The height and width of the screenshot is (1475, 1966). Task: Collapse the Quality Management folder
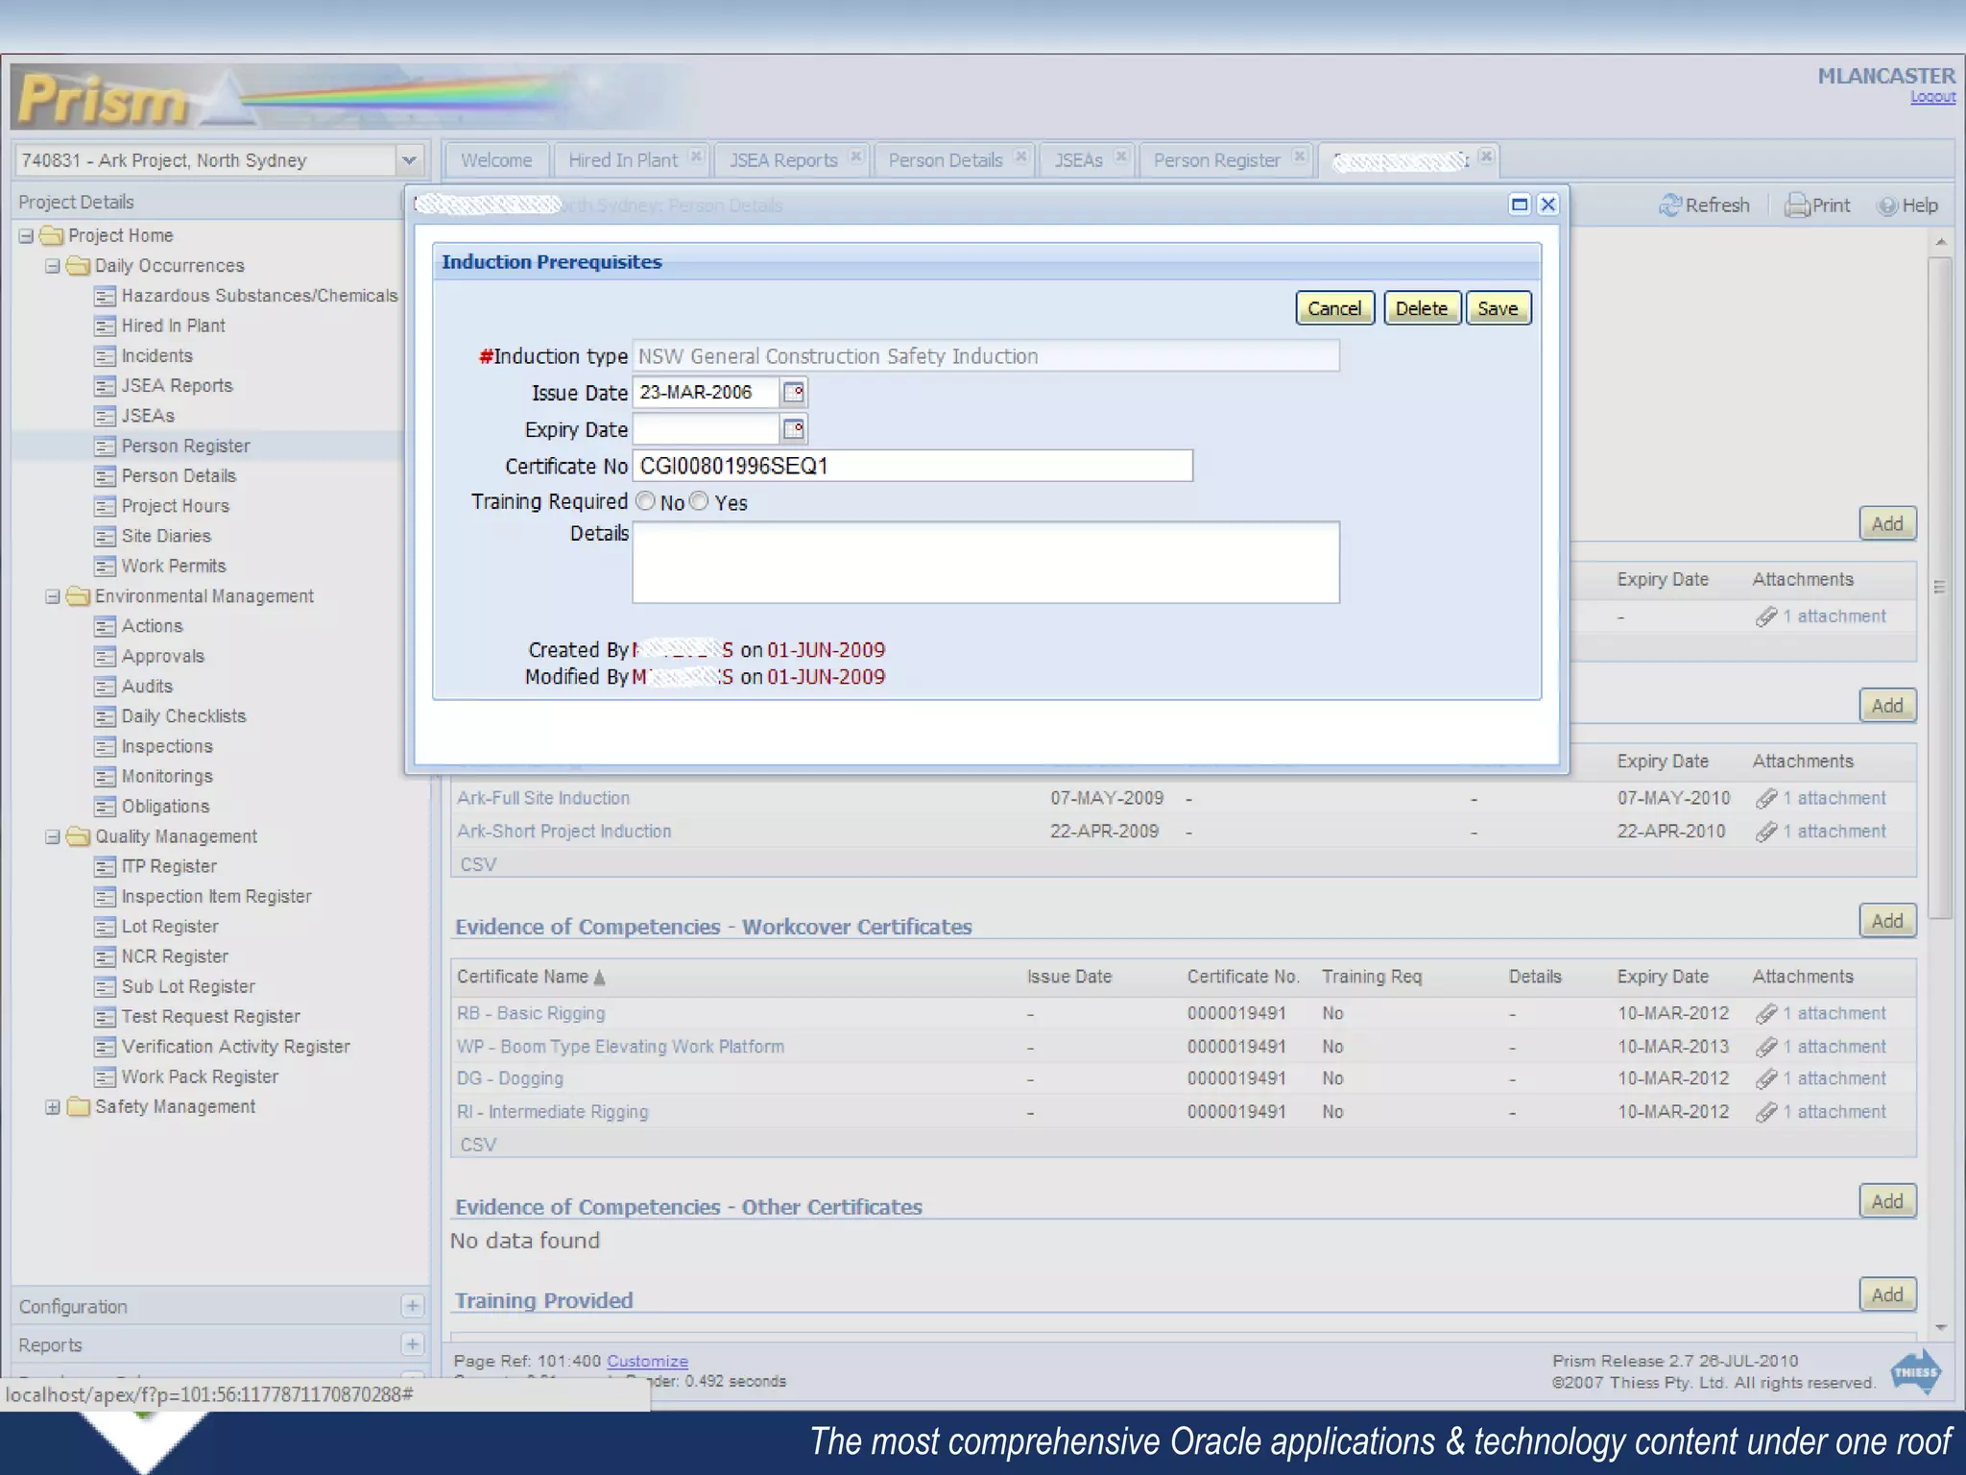[54, 837]
